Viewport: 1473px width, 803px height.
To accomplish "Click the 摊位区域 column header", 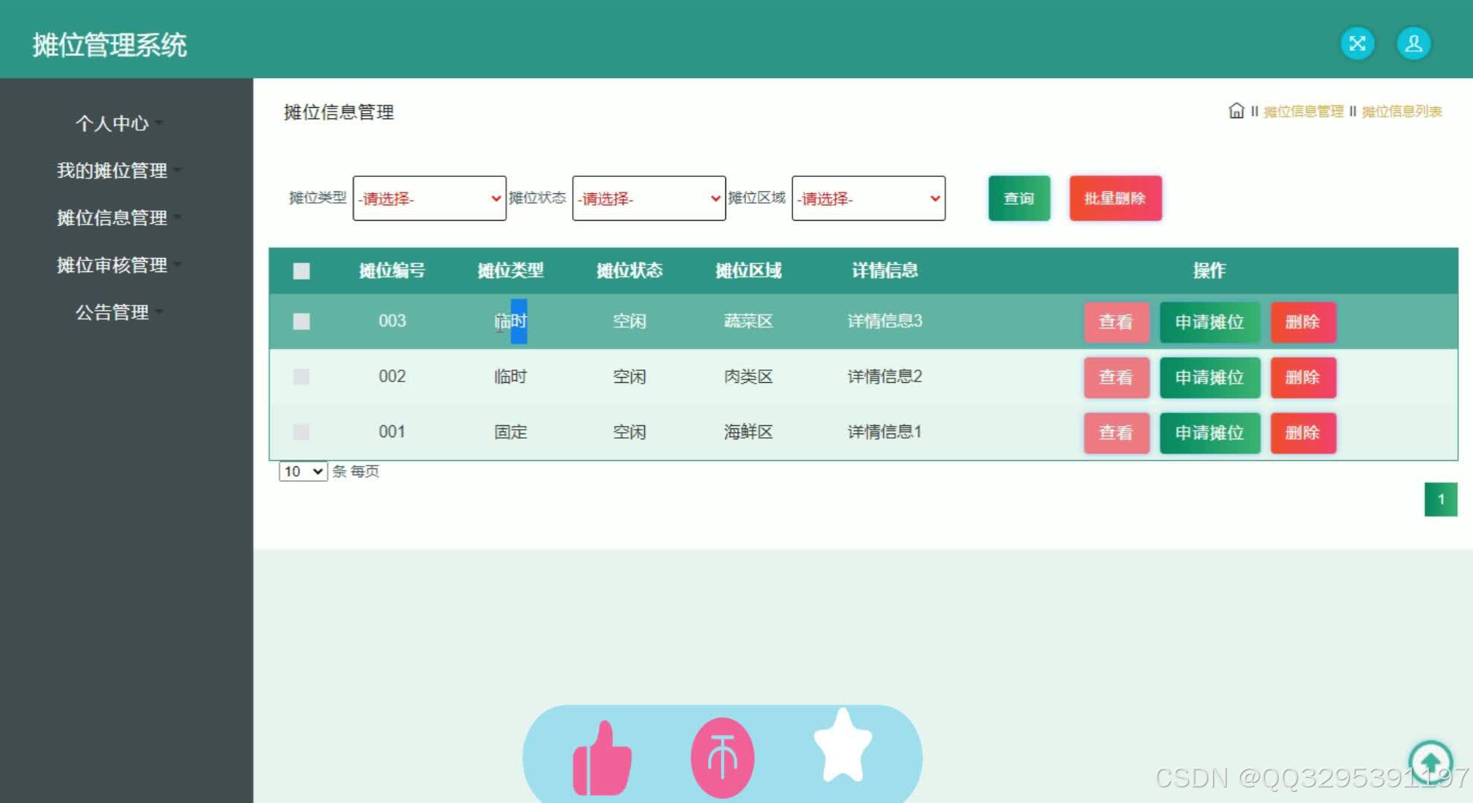I will [748, 271].
